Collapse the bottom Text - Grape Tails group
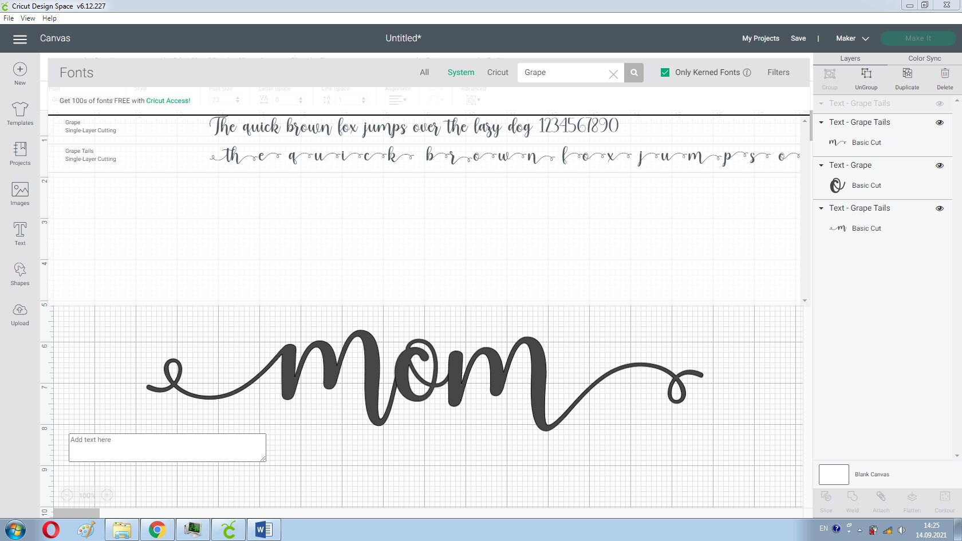Image resolution: width=962 pixels, height=541 pixels. coord(821,208)
